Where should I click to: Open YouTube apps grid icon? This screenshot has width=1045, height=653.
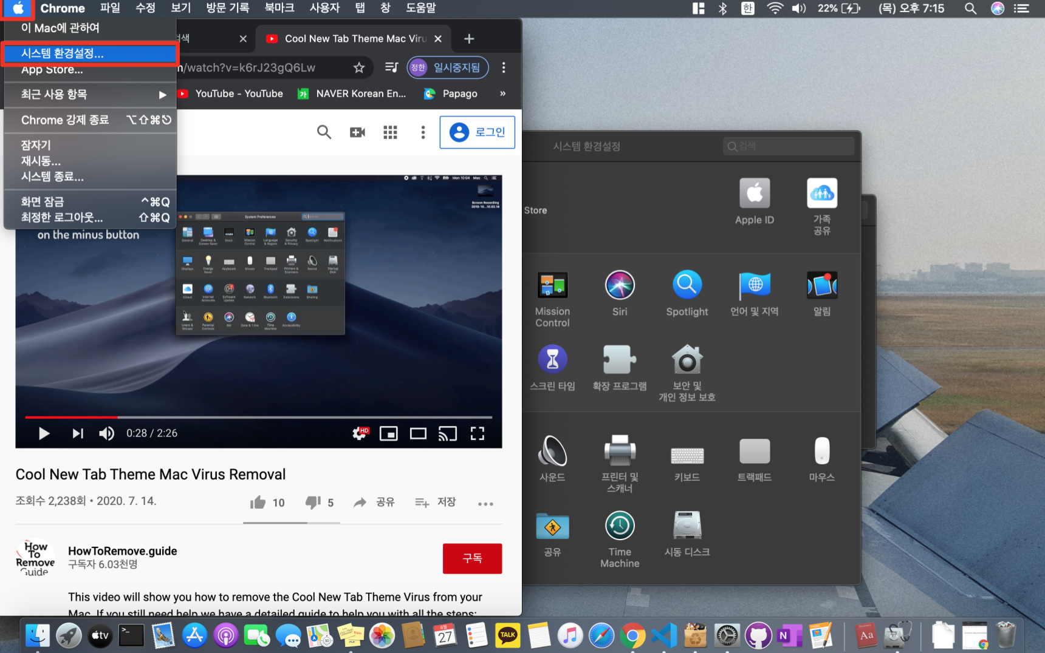[390, 132]
